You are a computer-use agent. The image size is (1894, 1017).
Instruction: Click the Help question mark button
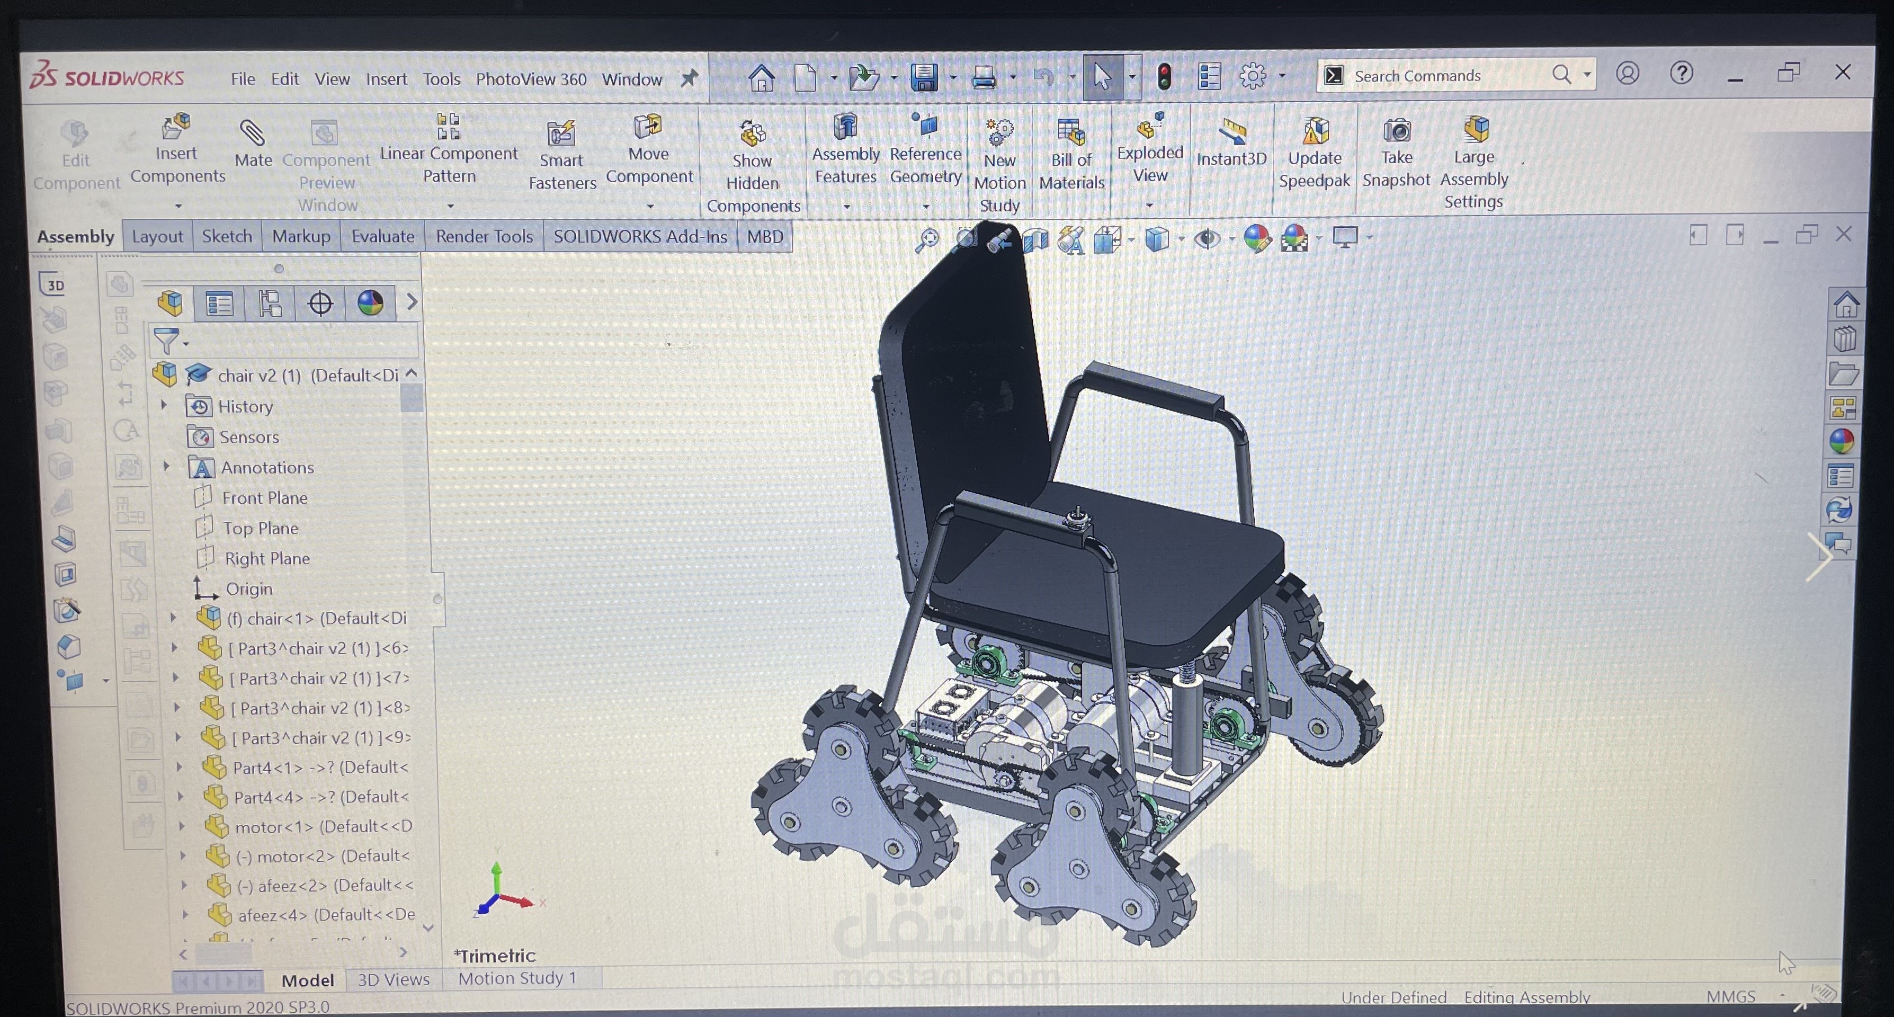pyautogui.click(x=1682, y=73)
